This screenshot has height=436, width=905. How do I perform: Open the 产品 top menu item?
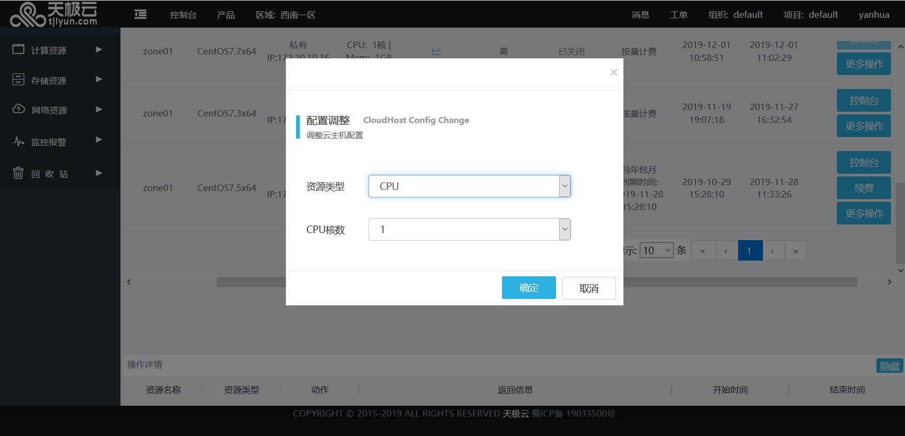coord(226,15)
